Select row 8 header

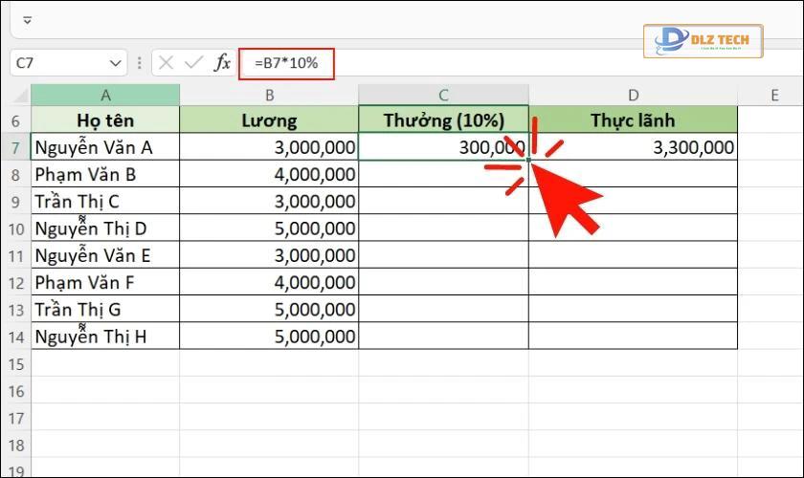coord(16,175)
